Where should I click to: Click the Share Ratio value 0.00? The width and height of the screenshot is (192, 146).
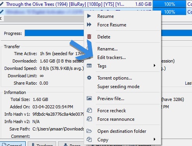click(44, 83)
